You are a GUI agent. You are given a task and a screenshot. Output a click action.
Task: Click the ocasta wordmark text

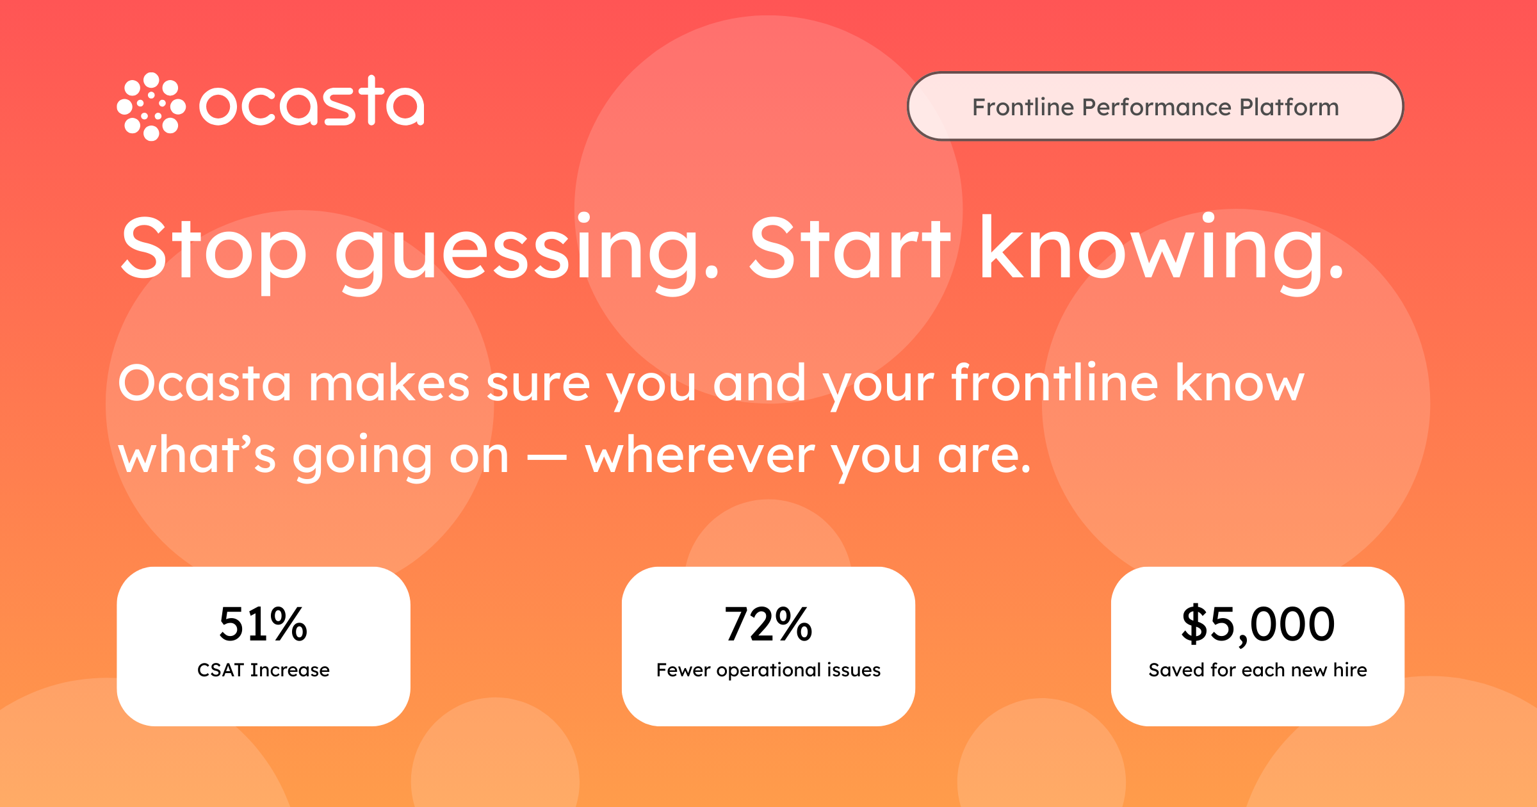pos(312,104)
